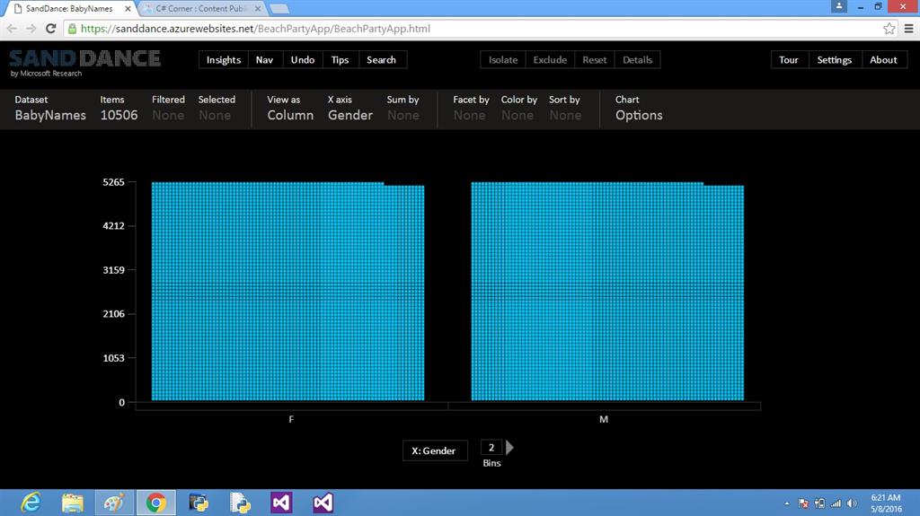Click the X: Gender axis button

[435, 450]
